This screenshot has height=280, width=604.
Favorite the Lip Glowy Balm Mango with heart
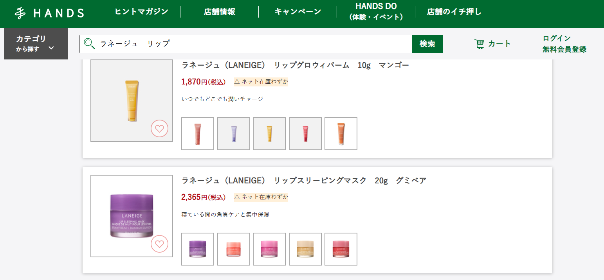click(159, 128)
